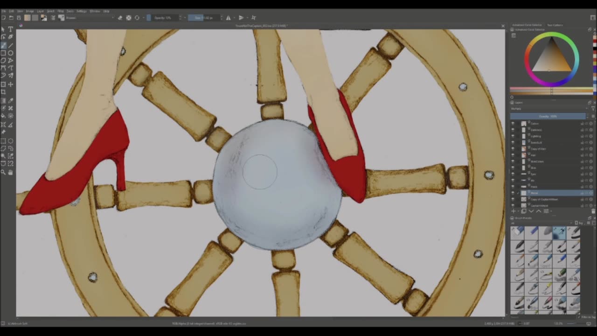Delete the layer with the trash icon
This screenshot has height=336, width=597.
593,211
